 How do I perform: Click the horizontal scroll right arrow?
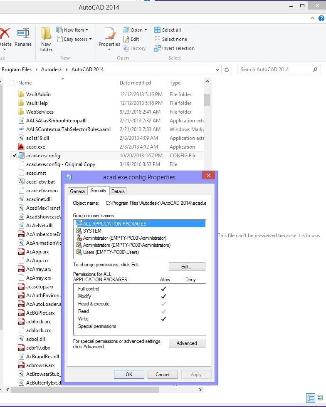pyautogui.click(x=200, y=390)
